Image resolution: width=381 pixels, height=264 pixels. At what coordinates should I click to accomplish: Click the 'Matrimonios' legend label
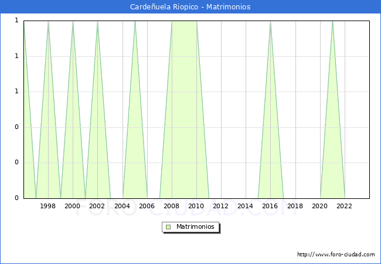[x=195, y=226]
